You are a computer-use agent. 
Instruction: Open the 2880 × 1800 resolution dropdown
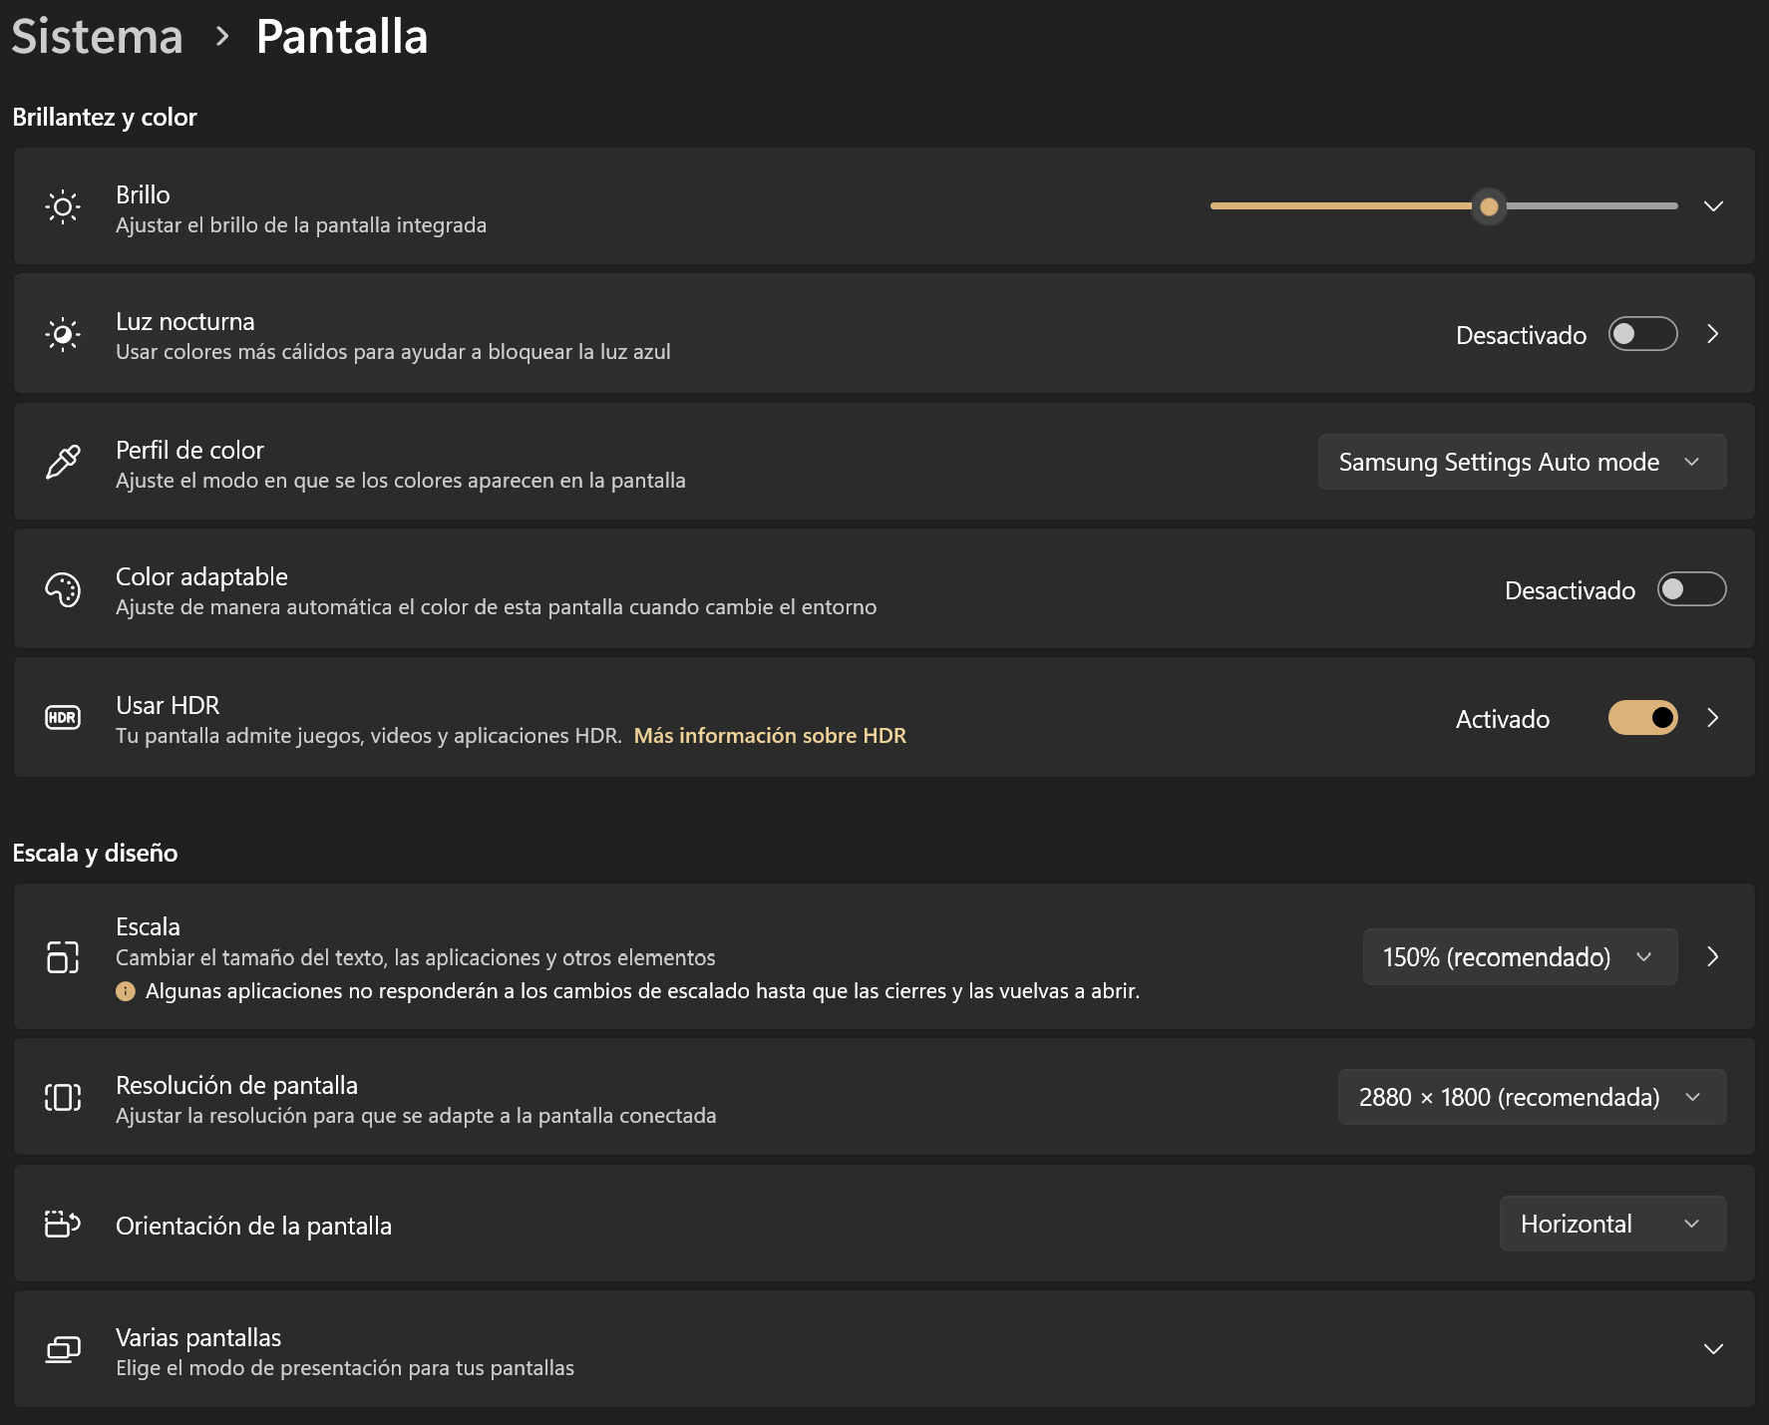1532,1097
